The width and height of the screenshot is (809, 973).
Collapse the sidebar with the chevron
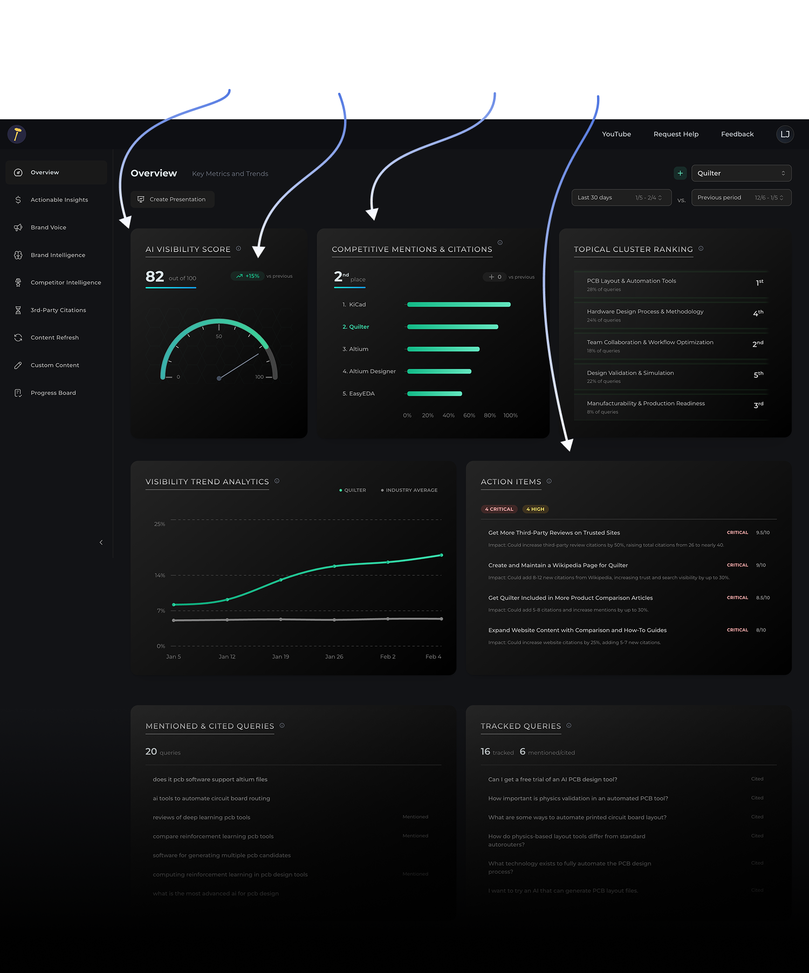tap(101, 542)
